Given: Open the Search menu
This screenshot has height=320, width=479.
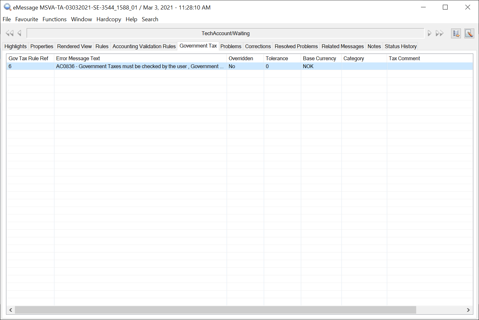Looking at the screenshot, I should 150,19.
